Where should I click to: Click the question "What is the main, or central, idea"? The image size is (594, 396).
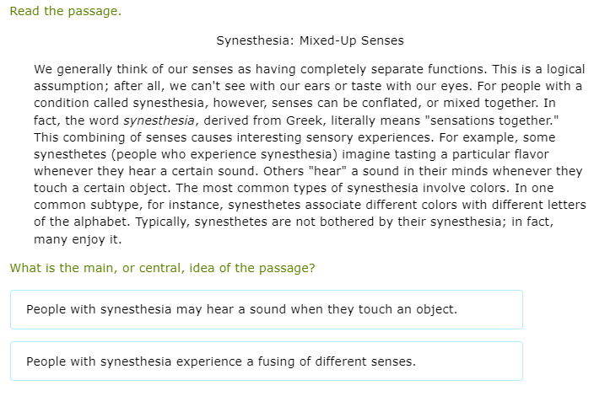[x=163, y=268]
